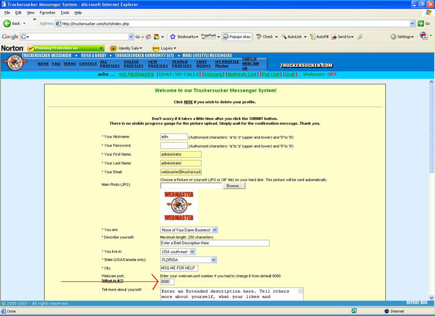Open SEARCH PROFILES link
Viewport: 435px width, 316px height.
[182, 64]
